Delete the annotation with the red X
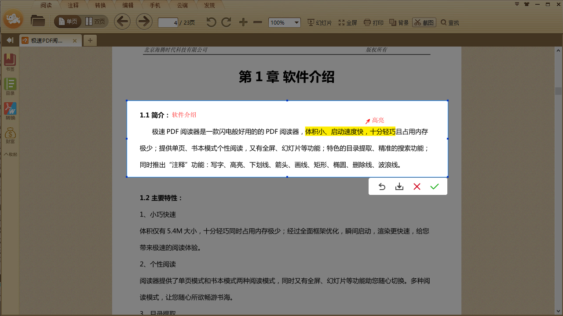563x316 pixels. [x=417, y=186]
